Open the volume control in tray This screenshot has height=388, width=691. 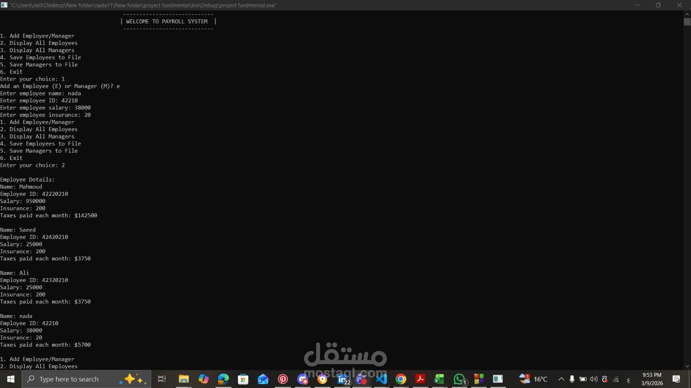pos(594,379)
